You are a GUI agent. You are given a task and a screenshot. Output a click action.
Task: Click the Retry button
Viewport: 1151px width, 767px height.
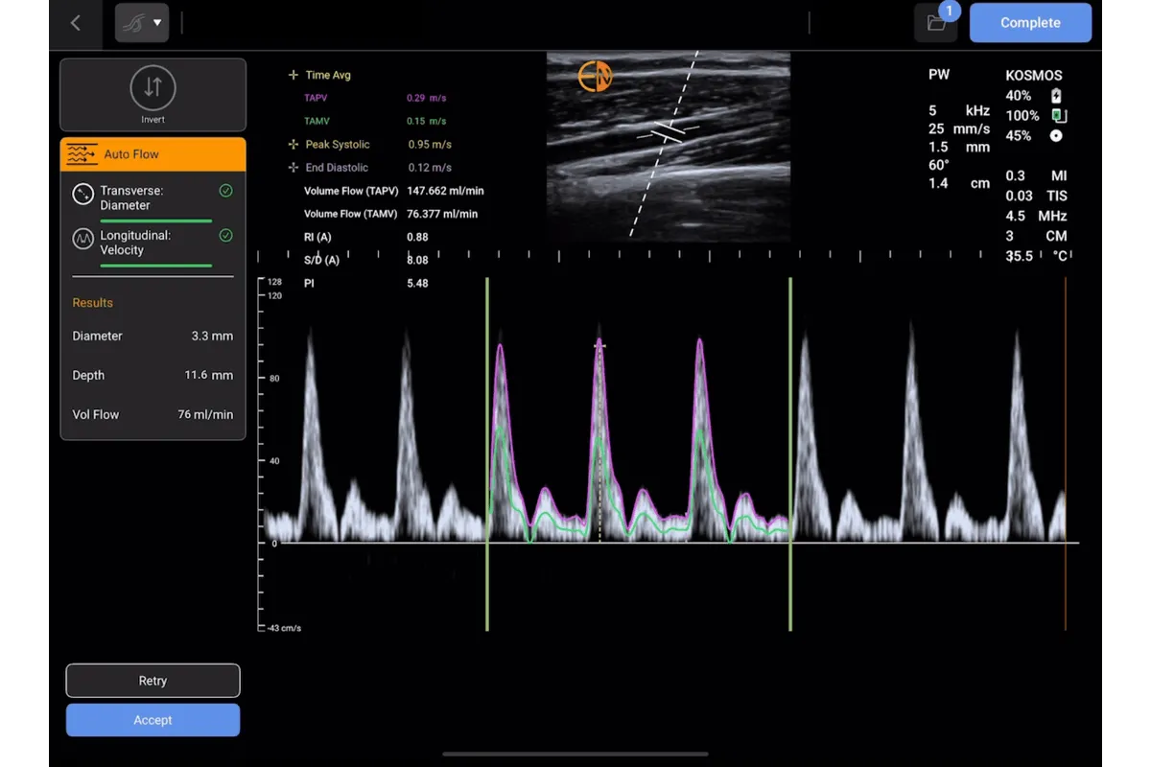(153, 681)
